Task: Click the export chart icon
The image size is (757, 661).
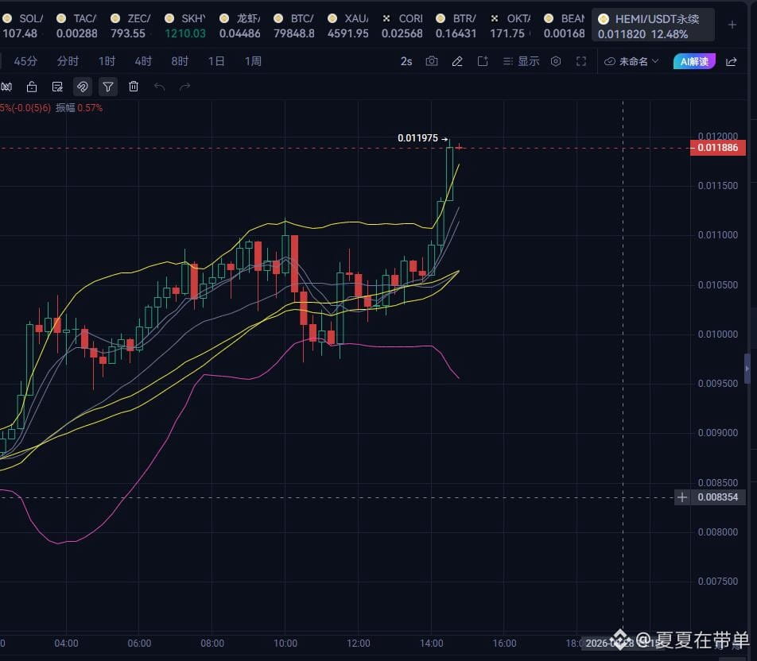Action: 483,61
